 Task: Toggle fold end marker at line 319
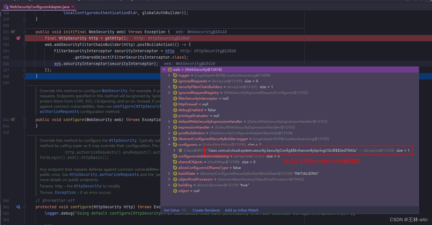coord(25,19)
